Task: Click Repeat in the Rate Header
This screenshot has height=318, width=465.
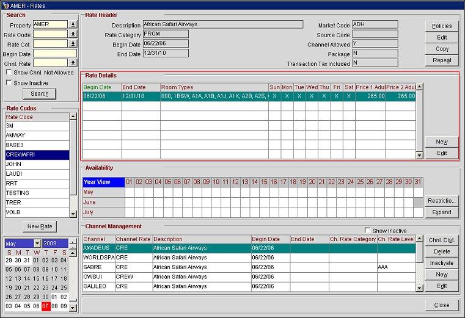Action: (442, 60)
